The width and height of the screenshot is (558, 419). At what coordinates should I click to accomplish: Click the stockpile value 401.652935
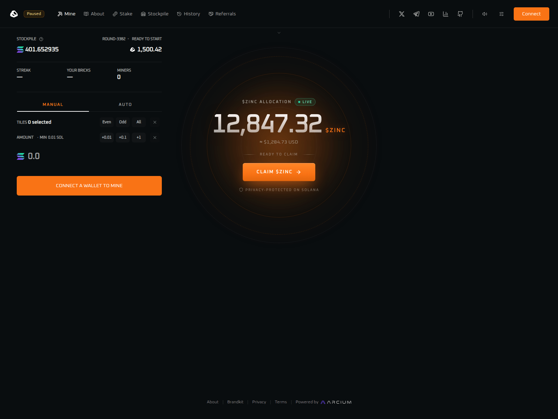coord(42,50)
